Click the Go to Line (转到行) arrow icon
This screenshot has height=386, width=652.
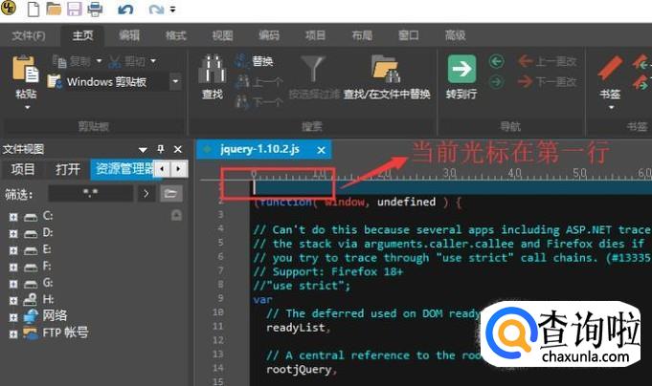462,70
